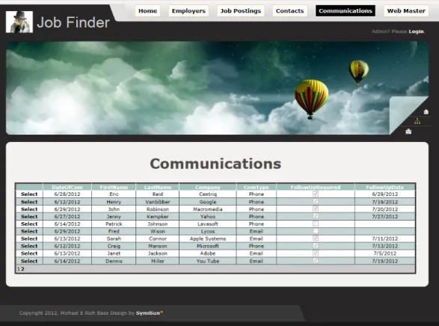Click the FollowUpRequired column header
This screenshot has height=326, width=439.
coord(316,187)
